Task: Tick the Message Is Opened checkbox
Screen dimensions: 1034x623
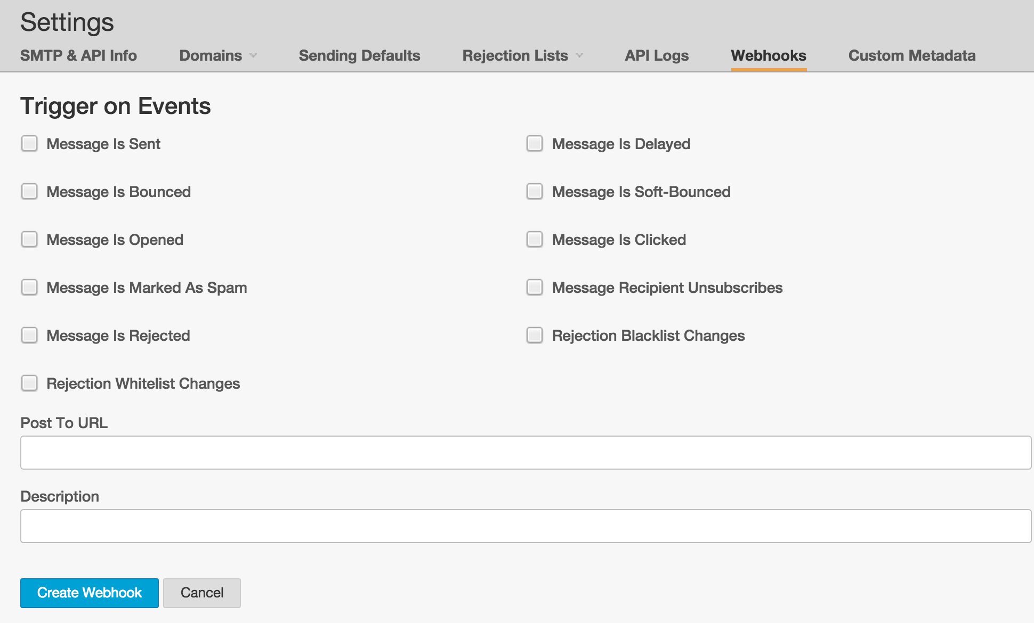Action: click(29, 240)
